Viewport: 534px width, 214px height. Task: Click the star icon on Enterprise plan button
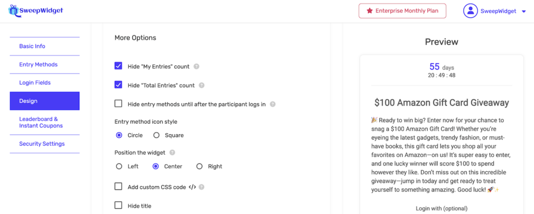[x=369, y=11]
